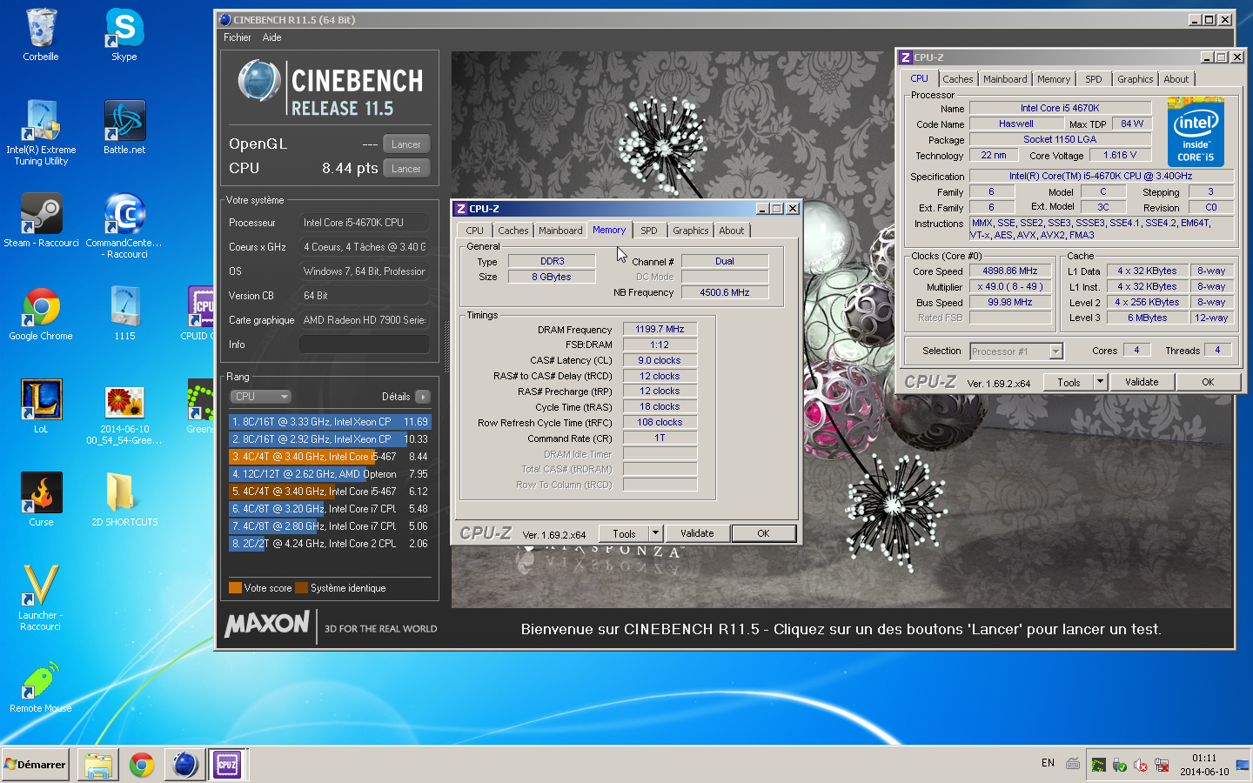This screenshot has width=1253, height=783.
Task: Select ranking row 8 Core 2 CPU 2.06
Action: click(330, 544)
